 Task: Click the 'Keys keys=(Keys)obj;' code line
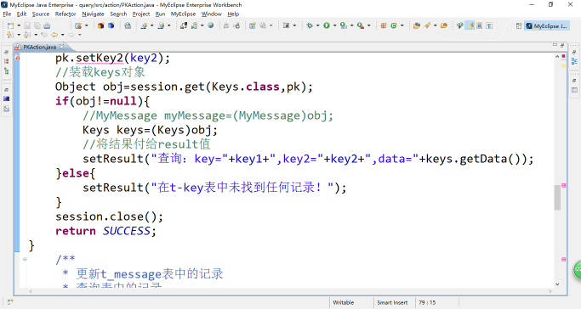tap(150, 130)
